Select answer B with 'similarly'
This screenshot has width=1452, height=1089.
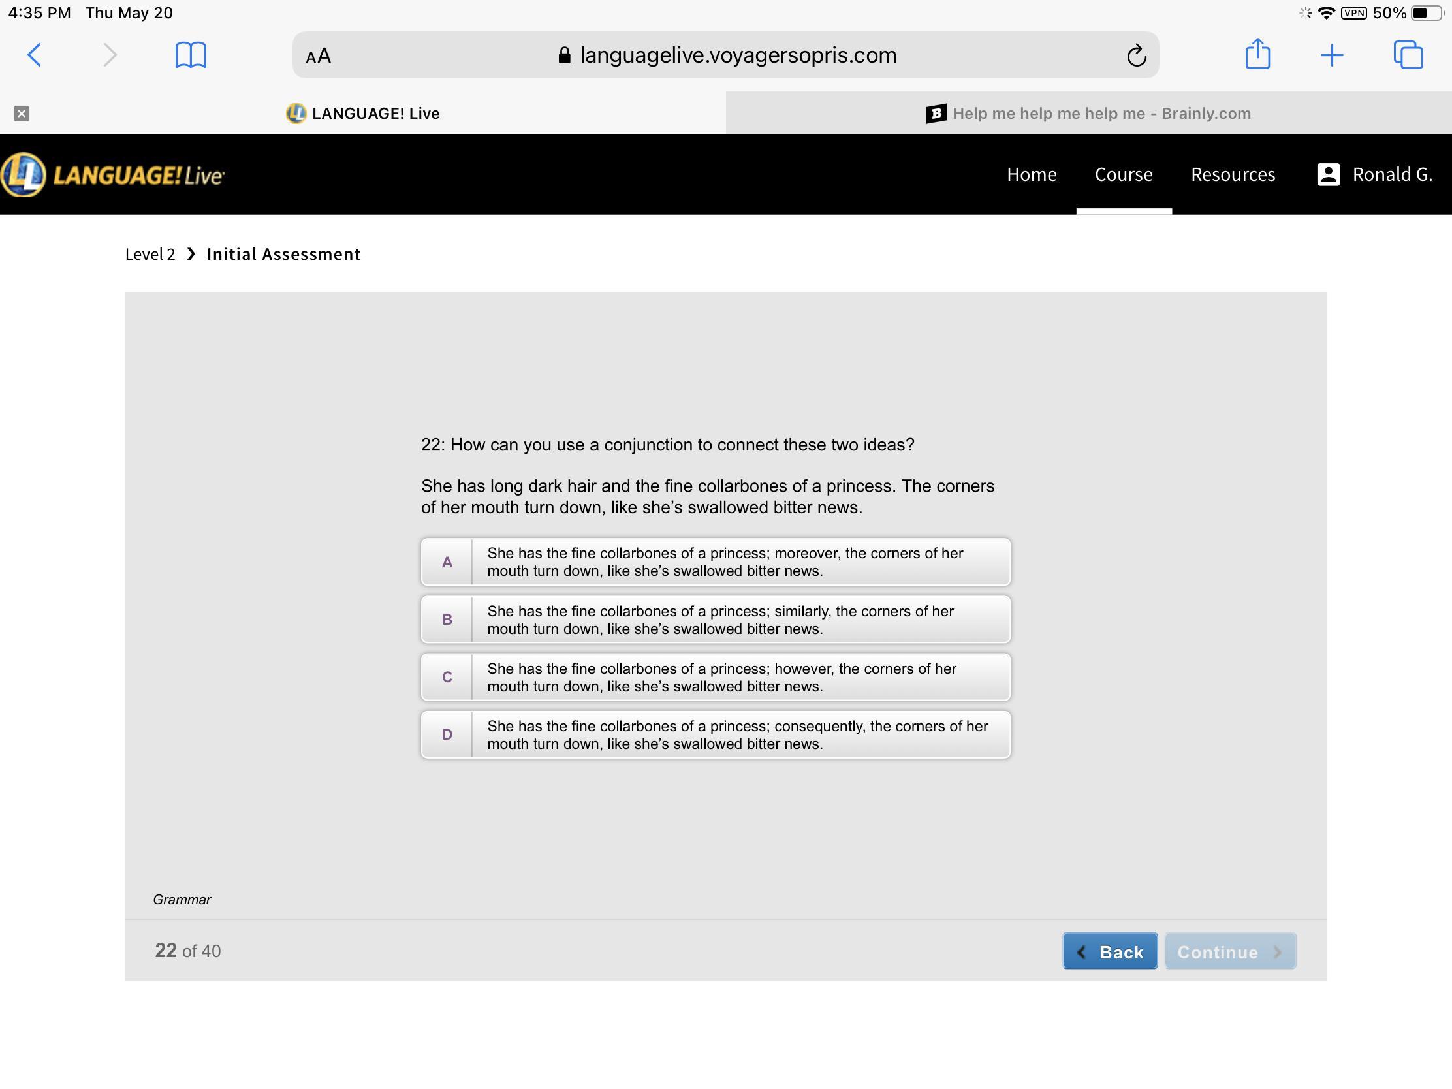point(715,620)
